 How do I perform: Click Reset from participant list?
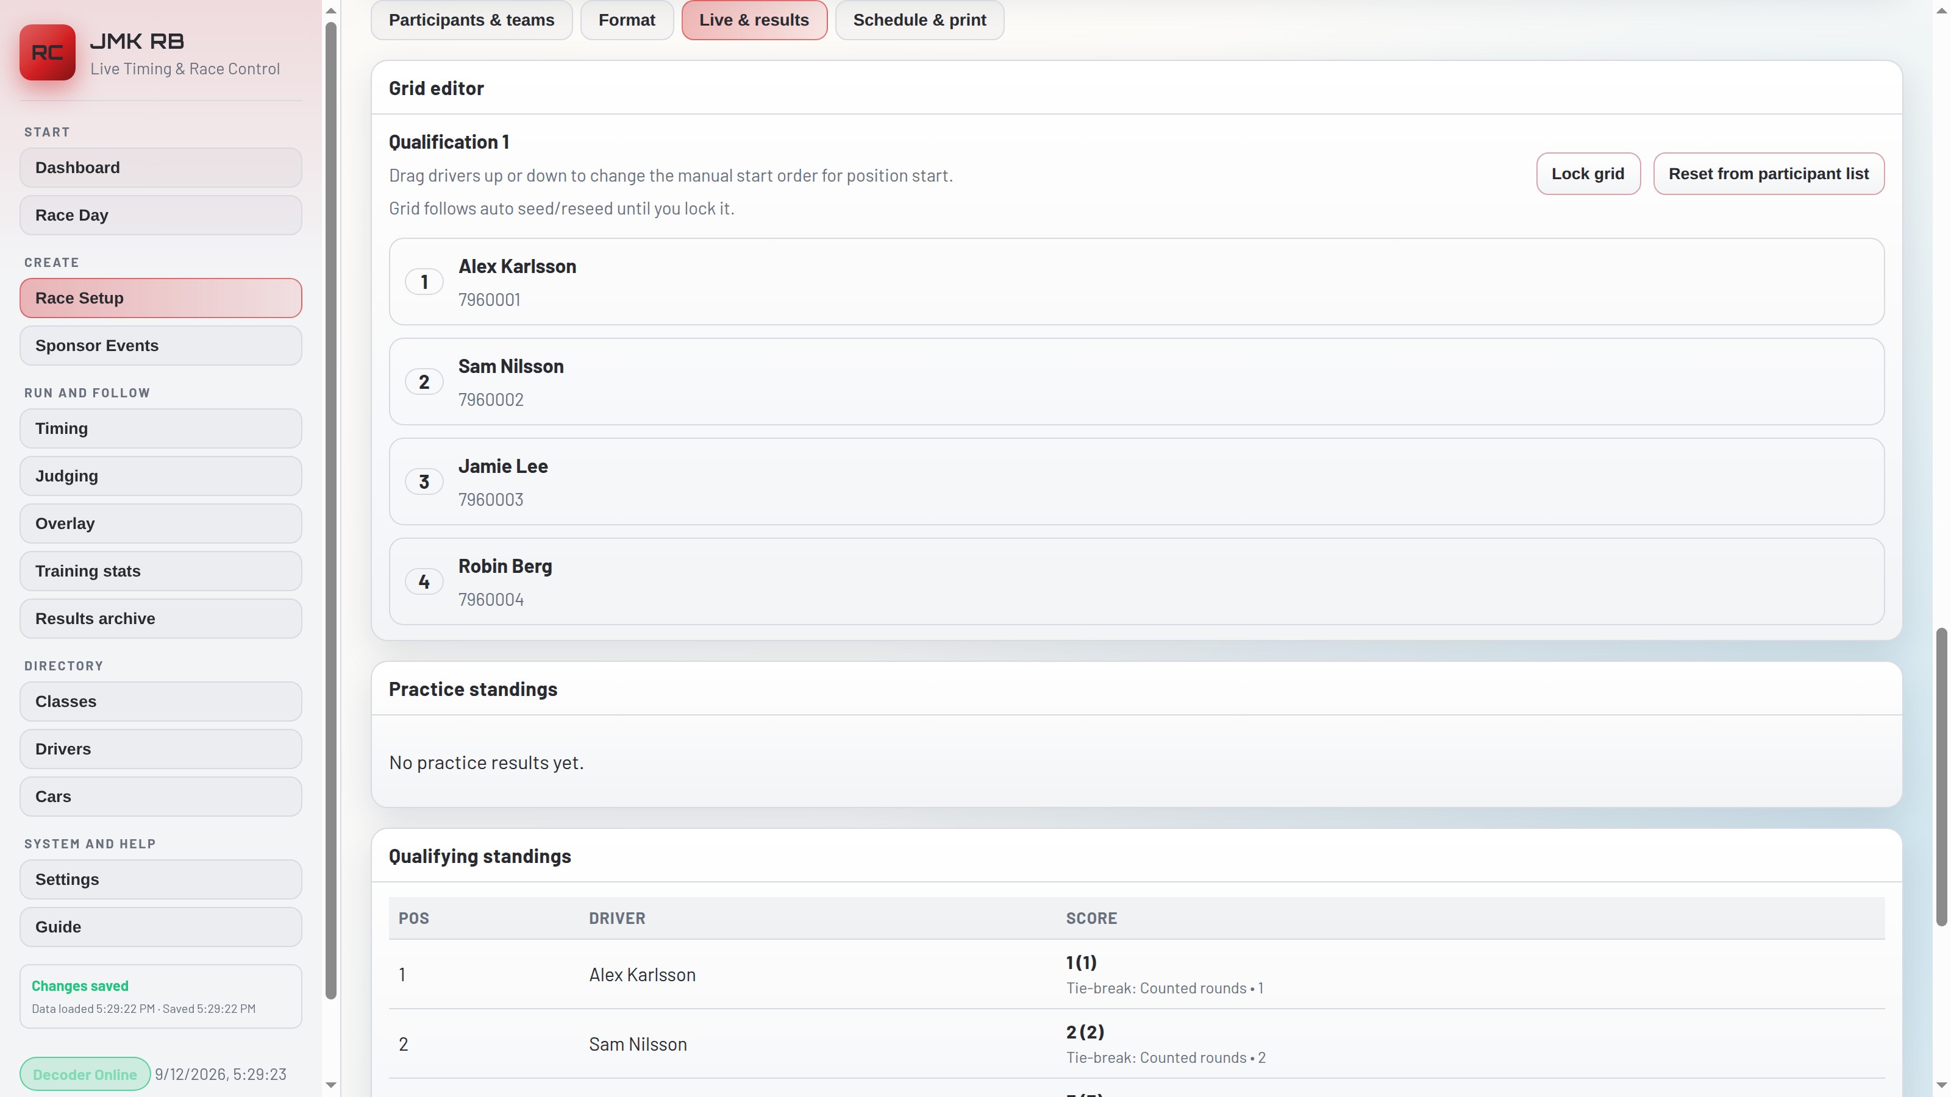pyautogui.click(x=1769, y=173)
